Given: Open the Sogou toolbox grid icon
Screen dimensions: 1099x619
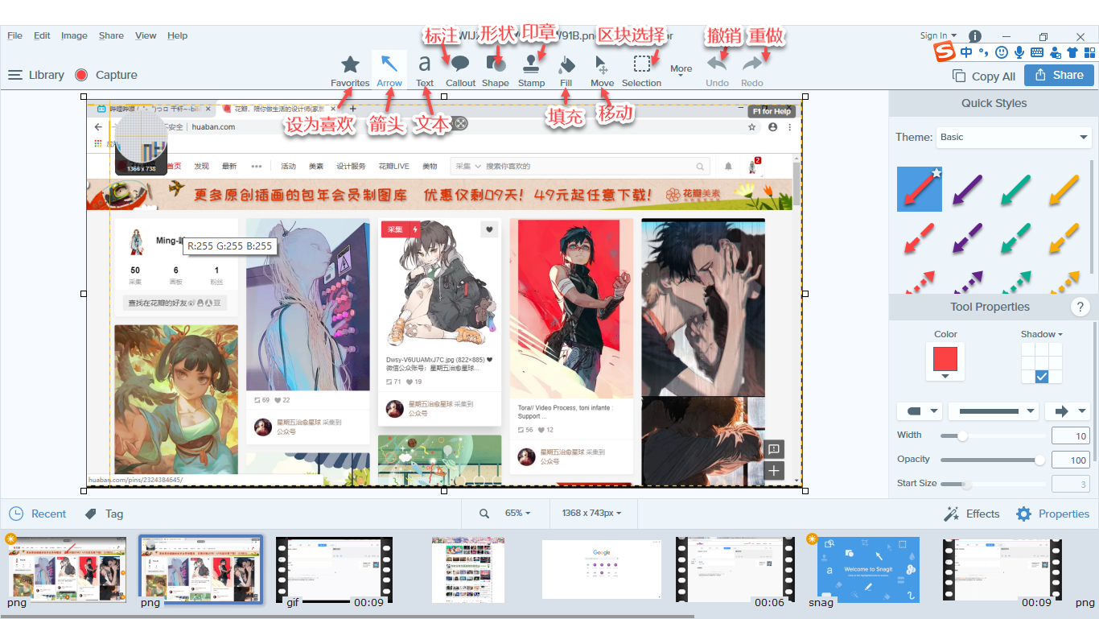Looking at the screenshot, I should 1089,52.
